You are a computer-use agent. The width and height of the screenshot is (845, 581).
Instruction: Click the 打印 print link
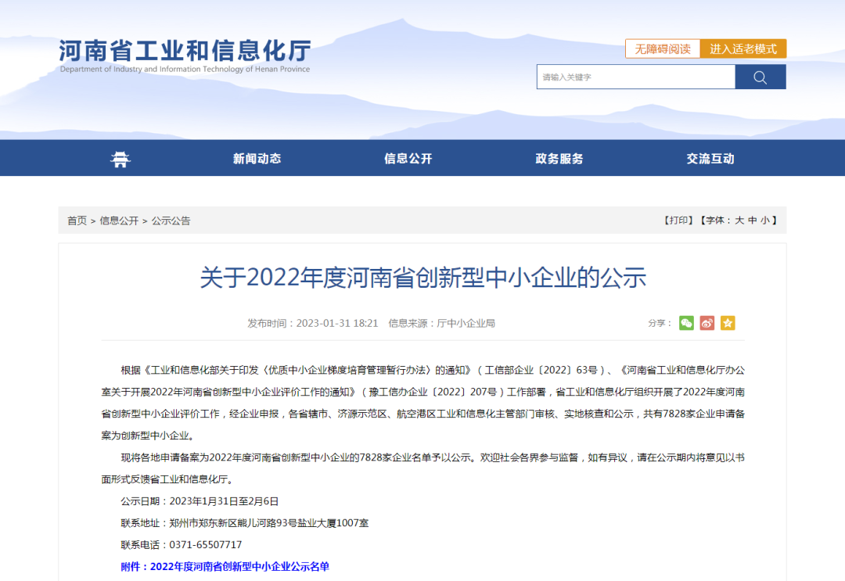tap(678, 221)
